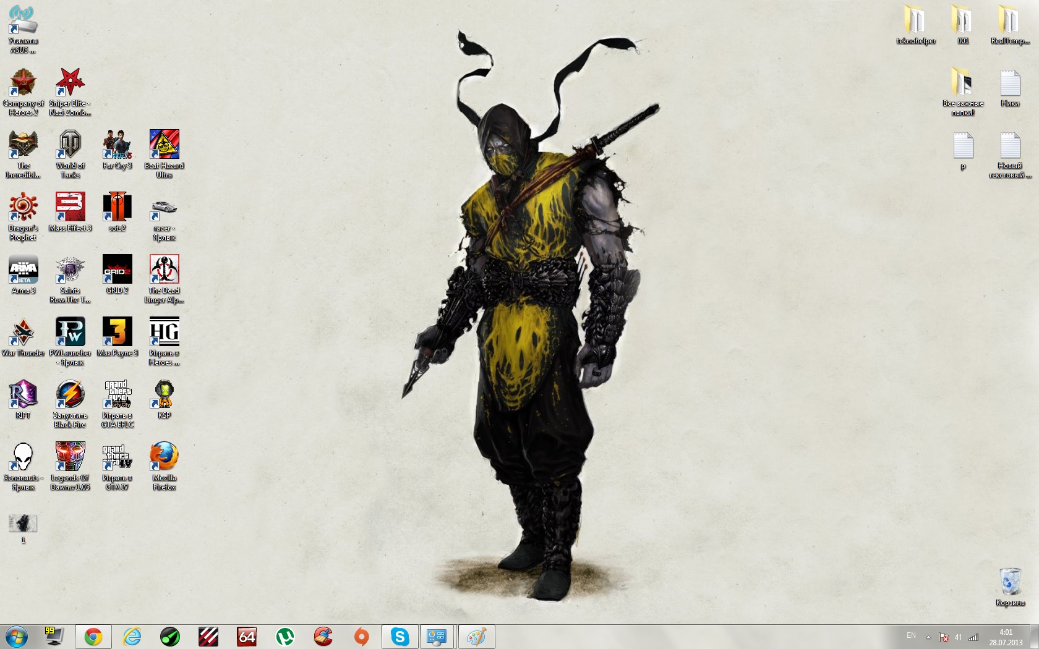Launch Mass Effect 3
This screenshot has height=649, width=1039.
[70, 213]
